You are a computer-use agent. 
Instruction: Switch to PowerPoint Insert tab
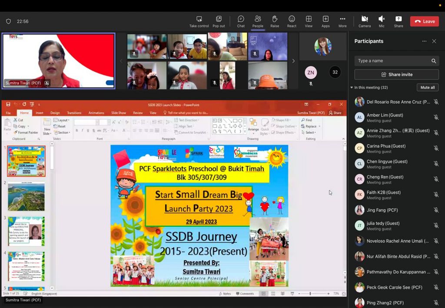coord(40,113)
